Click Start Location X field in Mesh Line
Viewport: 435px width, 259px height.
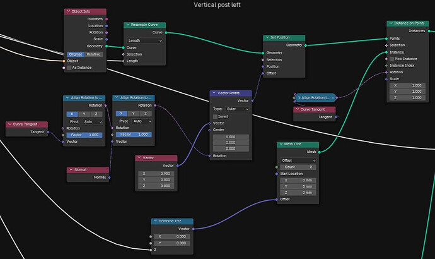click(x=298, y=181)
